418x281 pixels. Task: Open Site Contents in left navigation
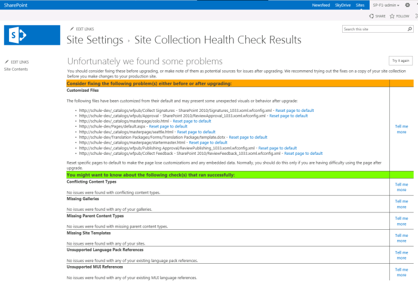click(x=16, y=69)
